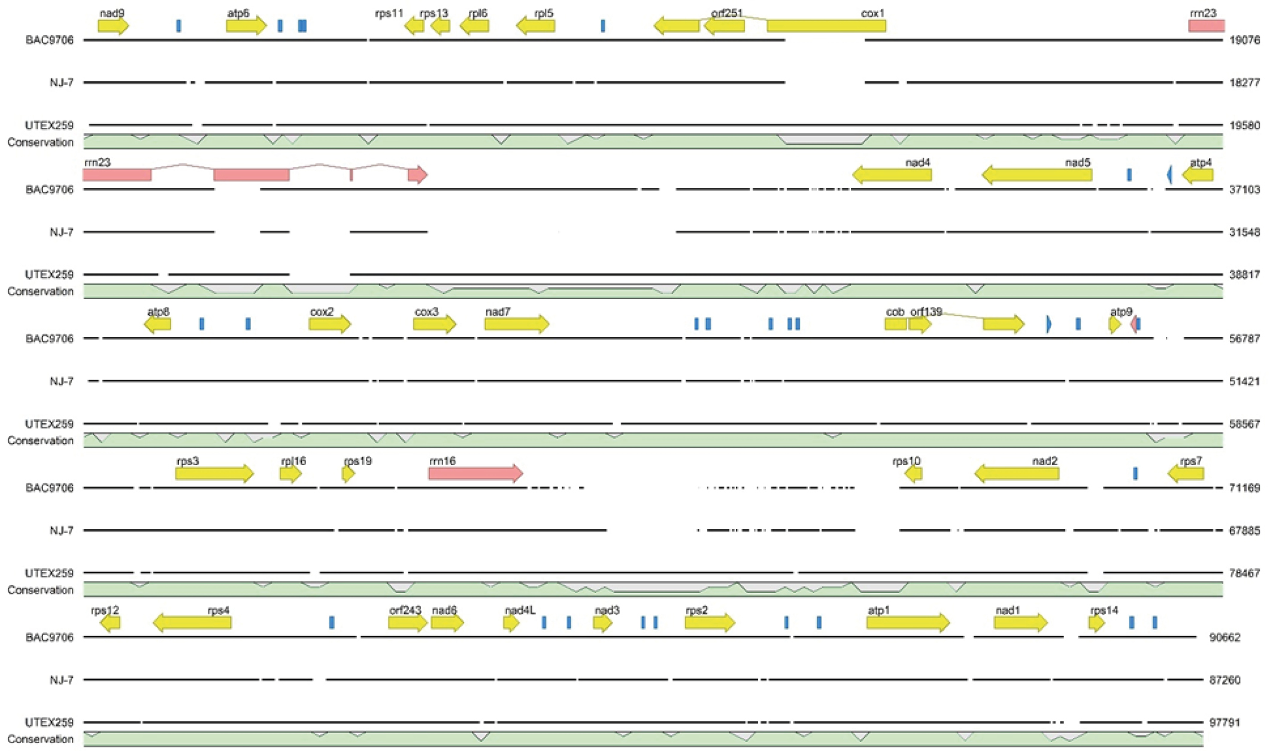Click position number 19076
The width and height of the screenshot is (1273, 751).
(x=1244, y=40)
